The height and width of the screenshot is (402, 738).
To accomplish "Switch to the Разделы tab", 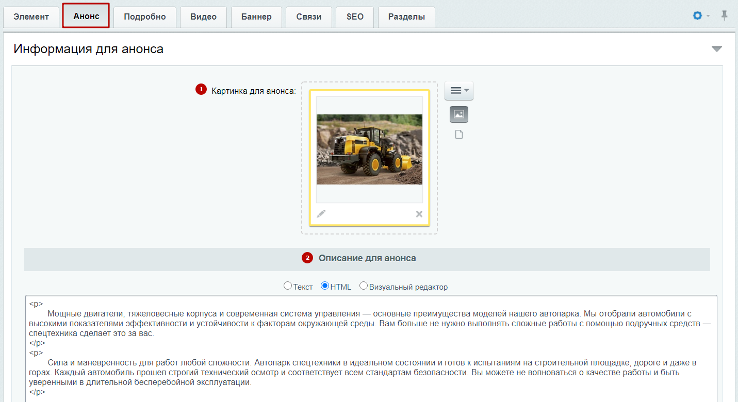I will 406,16.
